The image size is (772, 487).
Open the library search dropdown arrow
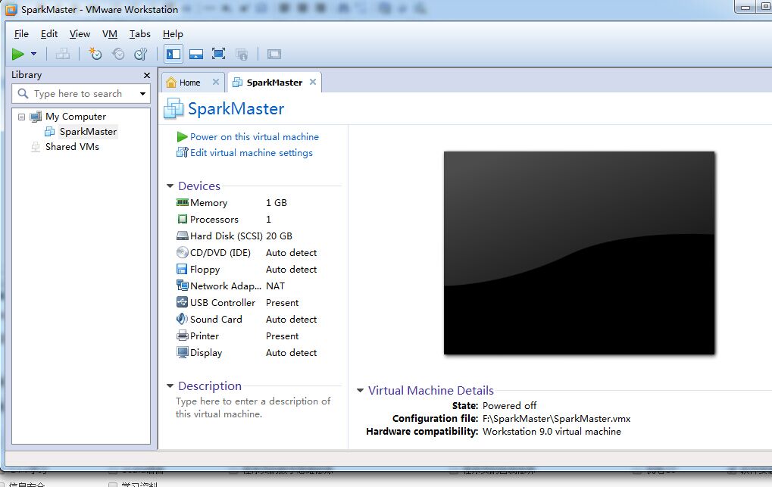[142, 94]
